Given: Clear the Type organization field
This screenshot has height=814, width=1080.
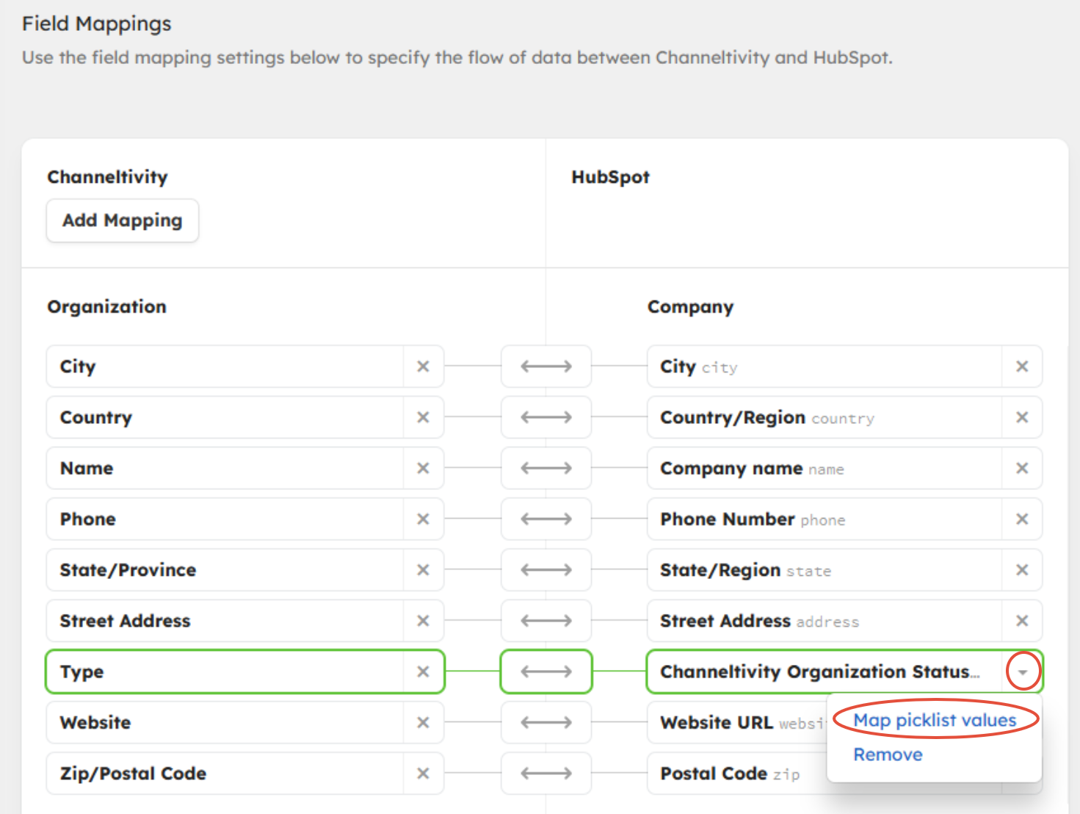Looking at the screenshot, I should coord(423,671).
